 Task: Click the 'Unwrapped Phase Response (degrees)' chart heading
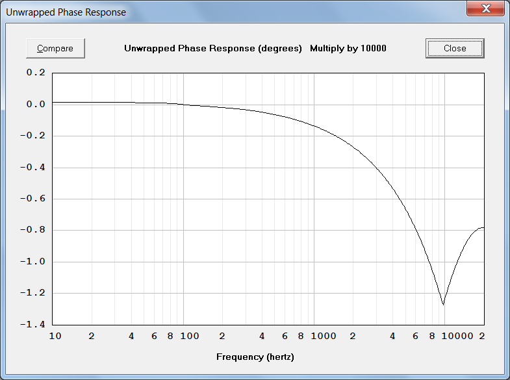[x=213, y=49]
